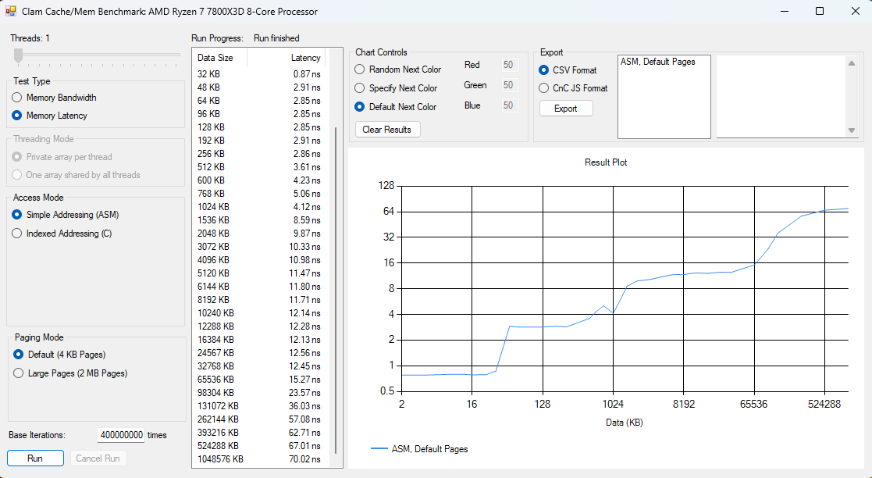Select CSV Format for export
The image size is (872, 478).
(x=568, y=70)
